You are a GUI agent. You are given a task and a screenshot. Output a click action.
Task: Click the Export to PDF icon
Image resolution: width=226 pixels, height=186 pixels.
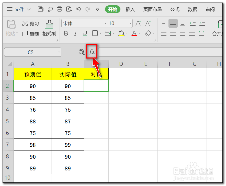(x=50, y=9)
